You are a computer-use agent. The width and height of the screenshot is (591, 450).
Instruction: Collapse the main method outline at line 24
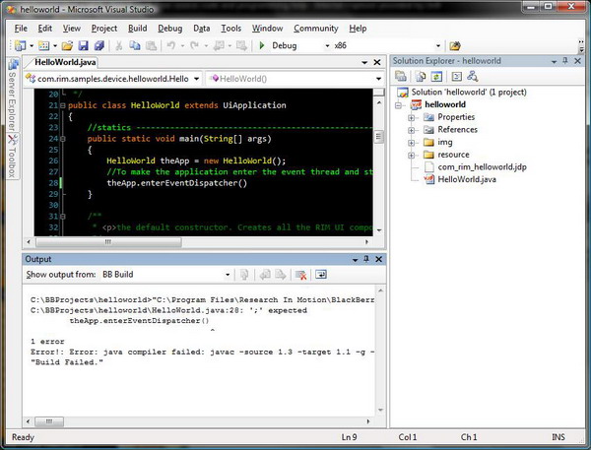pyautogui.click(x=63, y=139)
